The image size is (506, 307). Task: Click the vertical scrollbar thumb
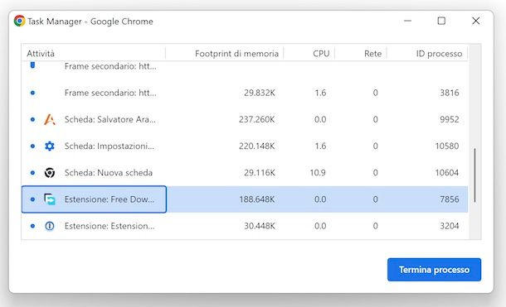pos(474,175)
